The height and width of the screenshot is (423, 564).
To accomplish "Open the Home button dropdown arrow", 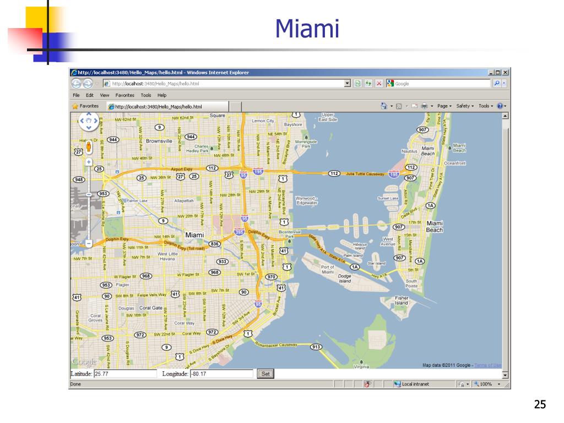I will coord(392,106).
